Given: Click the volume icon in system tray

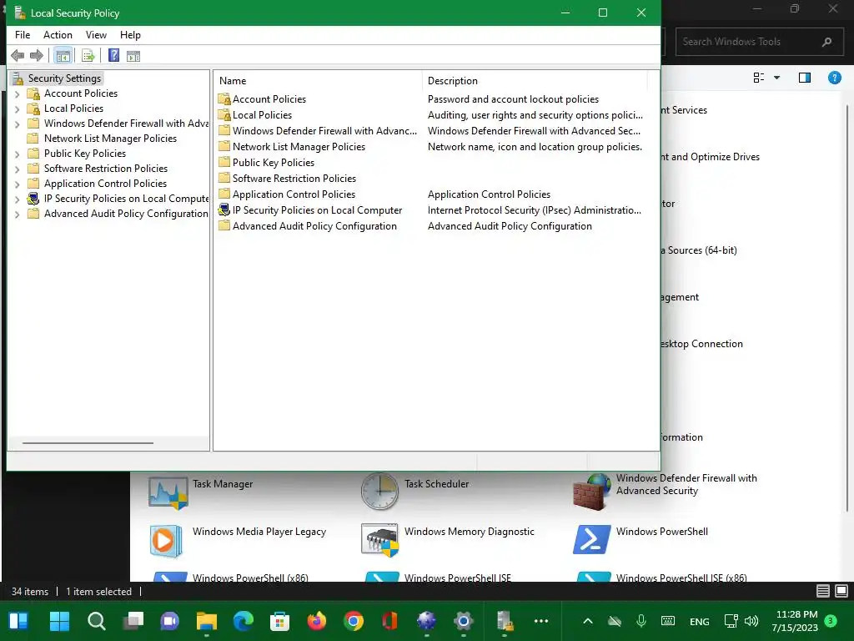Looking at the screenshot, I should [x=751, y=621].
